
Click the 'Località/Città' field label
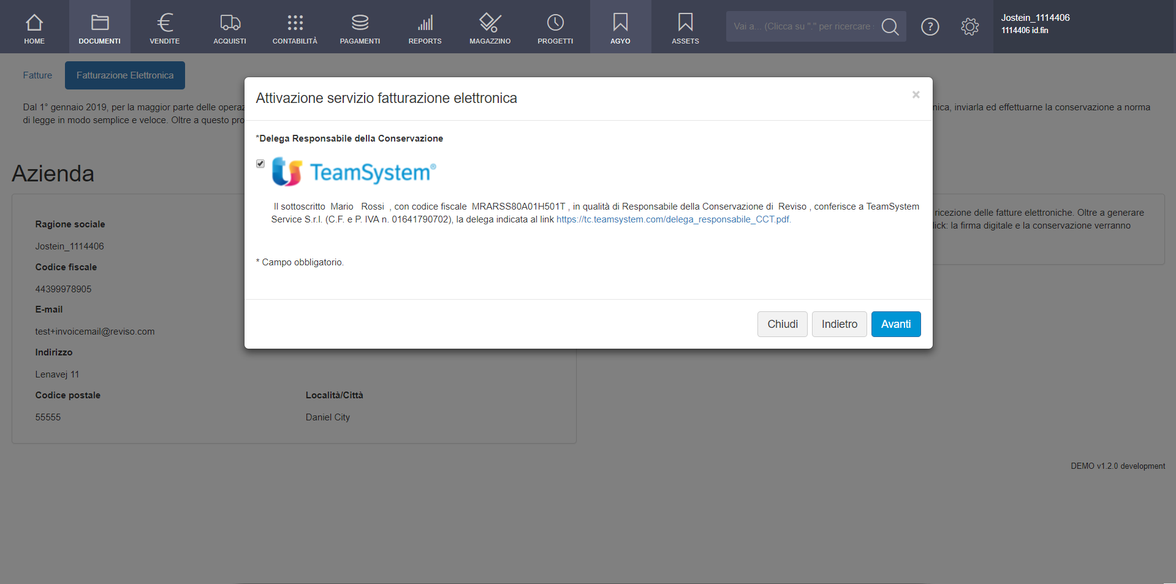click(x=335, y=395)
